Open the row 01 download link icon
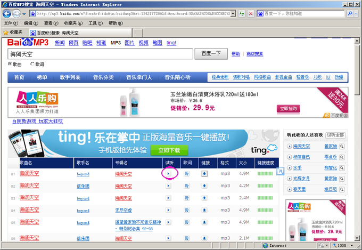Viewport: 362px width, 250px height. pos(204,173)
